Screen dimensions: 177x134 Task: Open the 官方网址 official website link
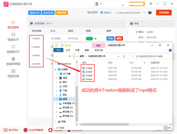11,130
